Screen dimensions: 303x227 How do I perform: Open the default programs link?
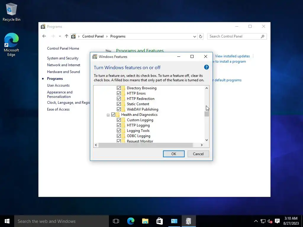[227, 80]
